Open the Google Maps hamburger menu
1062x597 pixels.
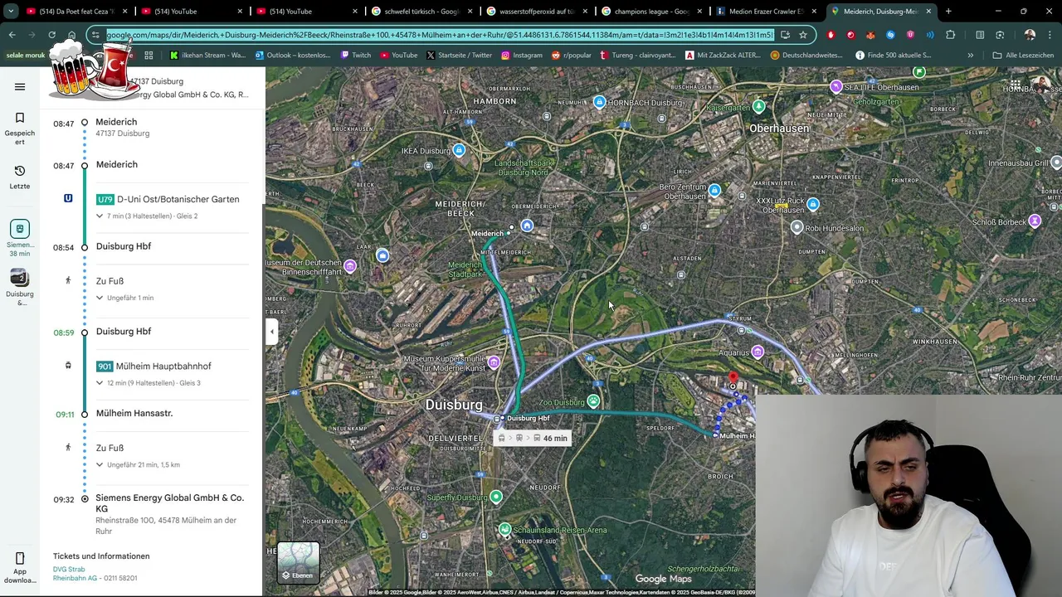point(20,87)
